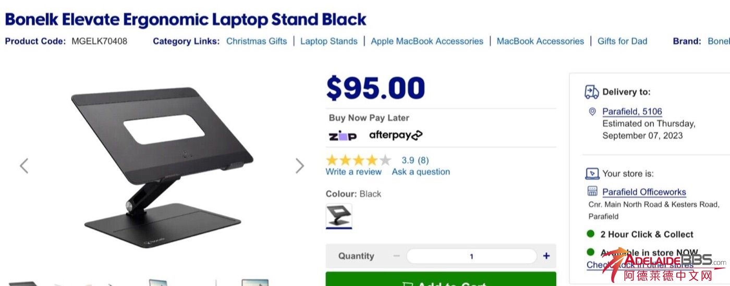Go to Apple MacBook Accessories category
This screenshot has height=286, width=730.
427,41
